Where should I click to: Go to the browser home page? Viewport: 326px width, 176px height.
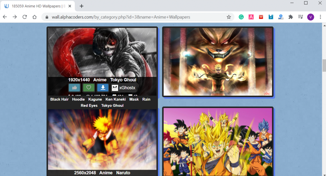(34, 17)
